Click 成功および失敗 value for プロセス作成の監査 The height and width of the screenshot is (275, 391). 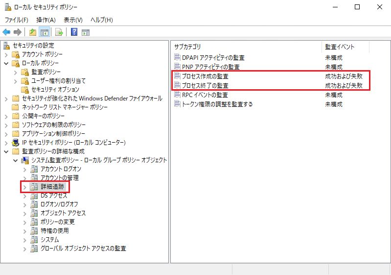pos(344,76)
